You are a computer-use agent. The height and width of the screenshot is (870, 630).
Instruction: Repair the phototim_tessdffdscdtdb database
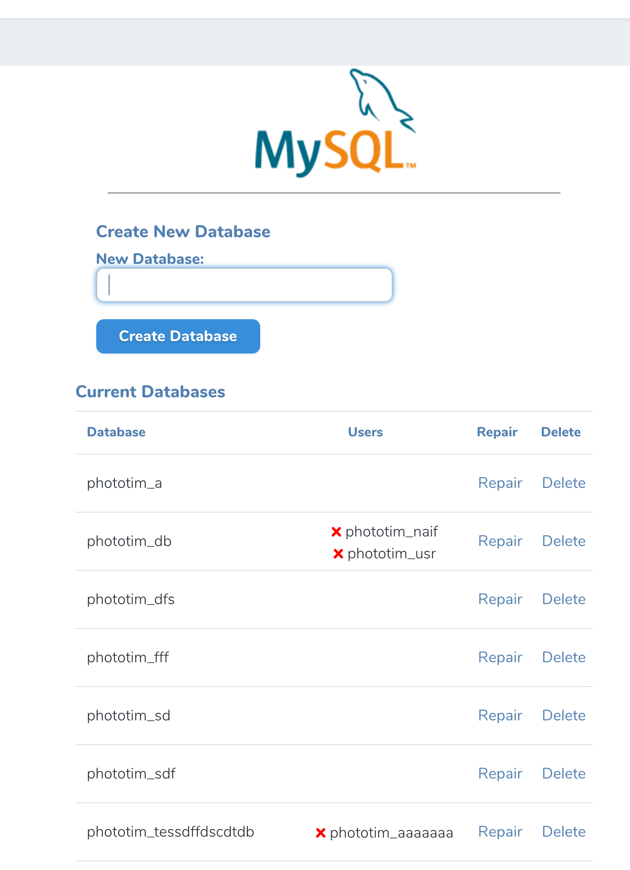click(x=500, y=832)
